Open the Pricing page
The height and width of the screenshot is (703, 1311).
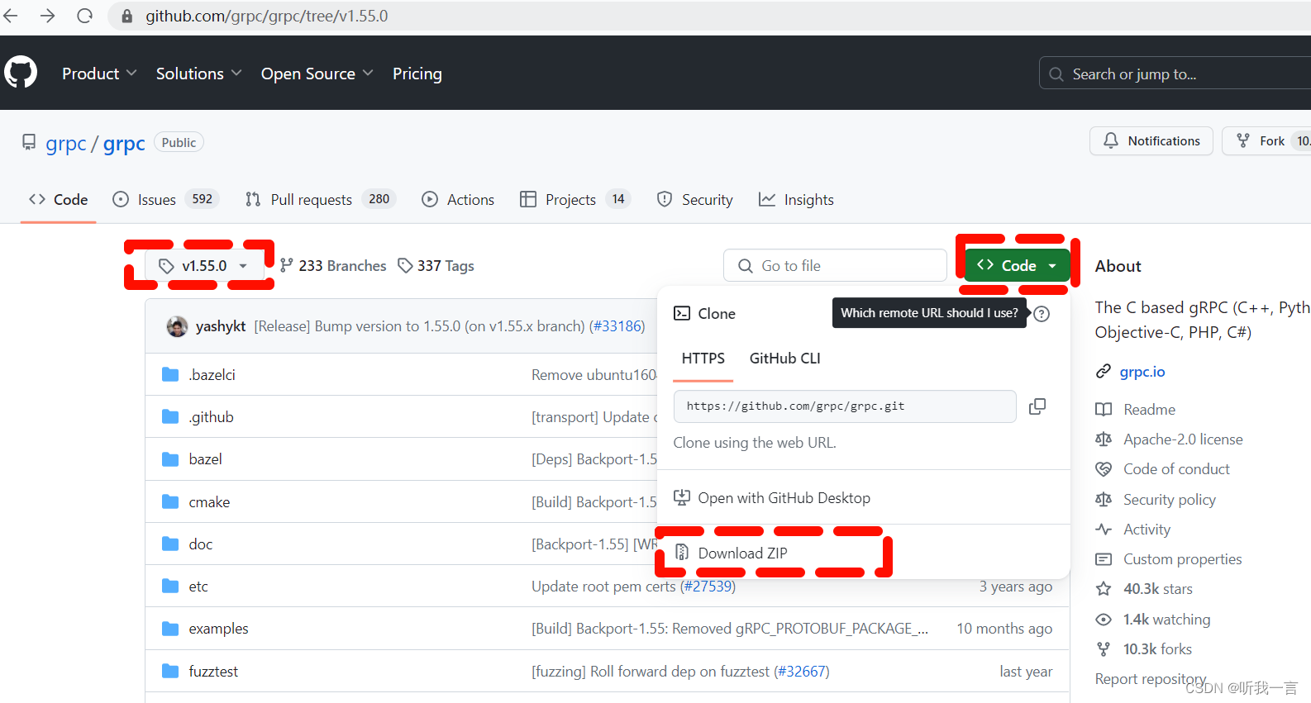(417, 74)
